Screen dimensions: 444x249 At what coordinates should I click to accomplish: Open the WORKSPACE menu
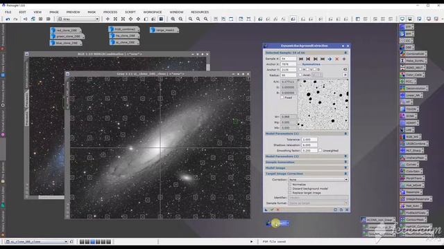coord(153,12)
